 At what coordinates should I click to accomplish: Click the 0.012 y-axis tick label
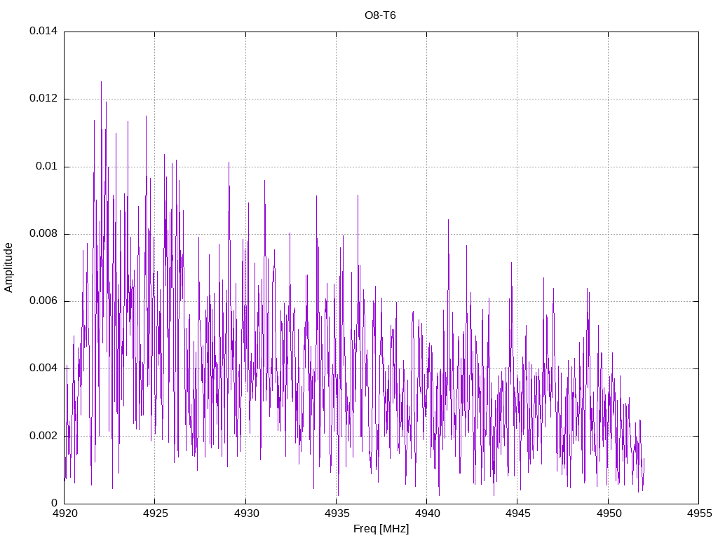[43, 98]
